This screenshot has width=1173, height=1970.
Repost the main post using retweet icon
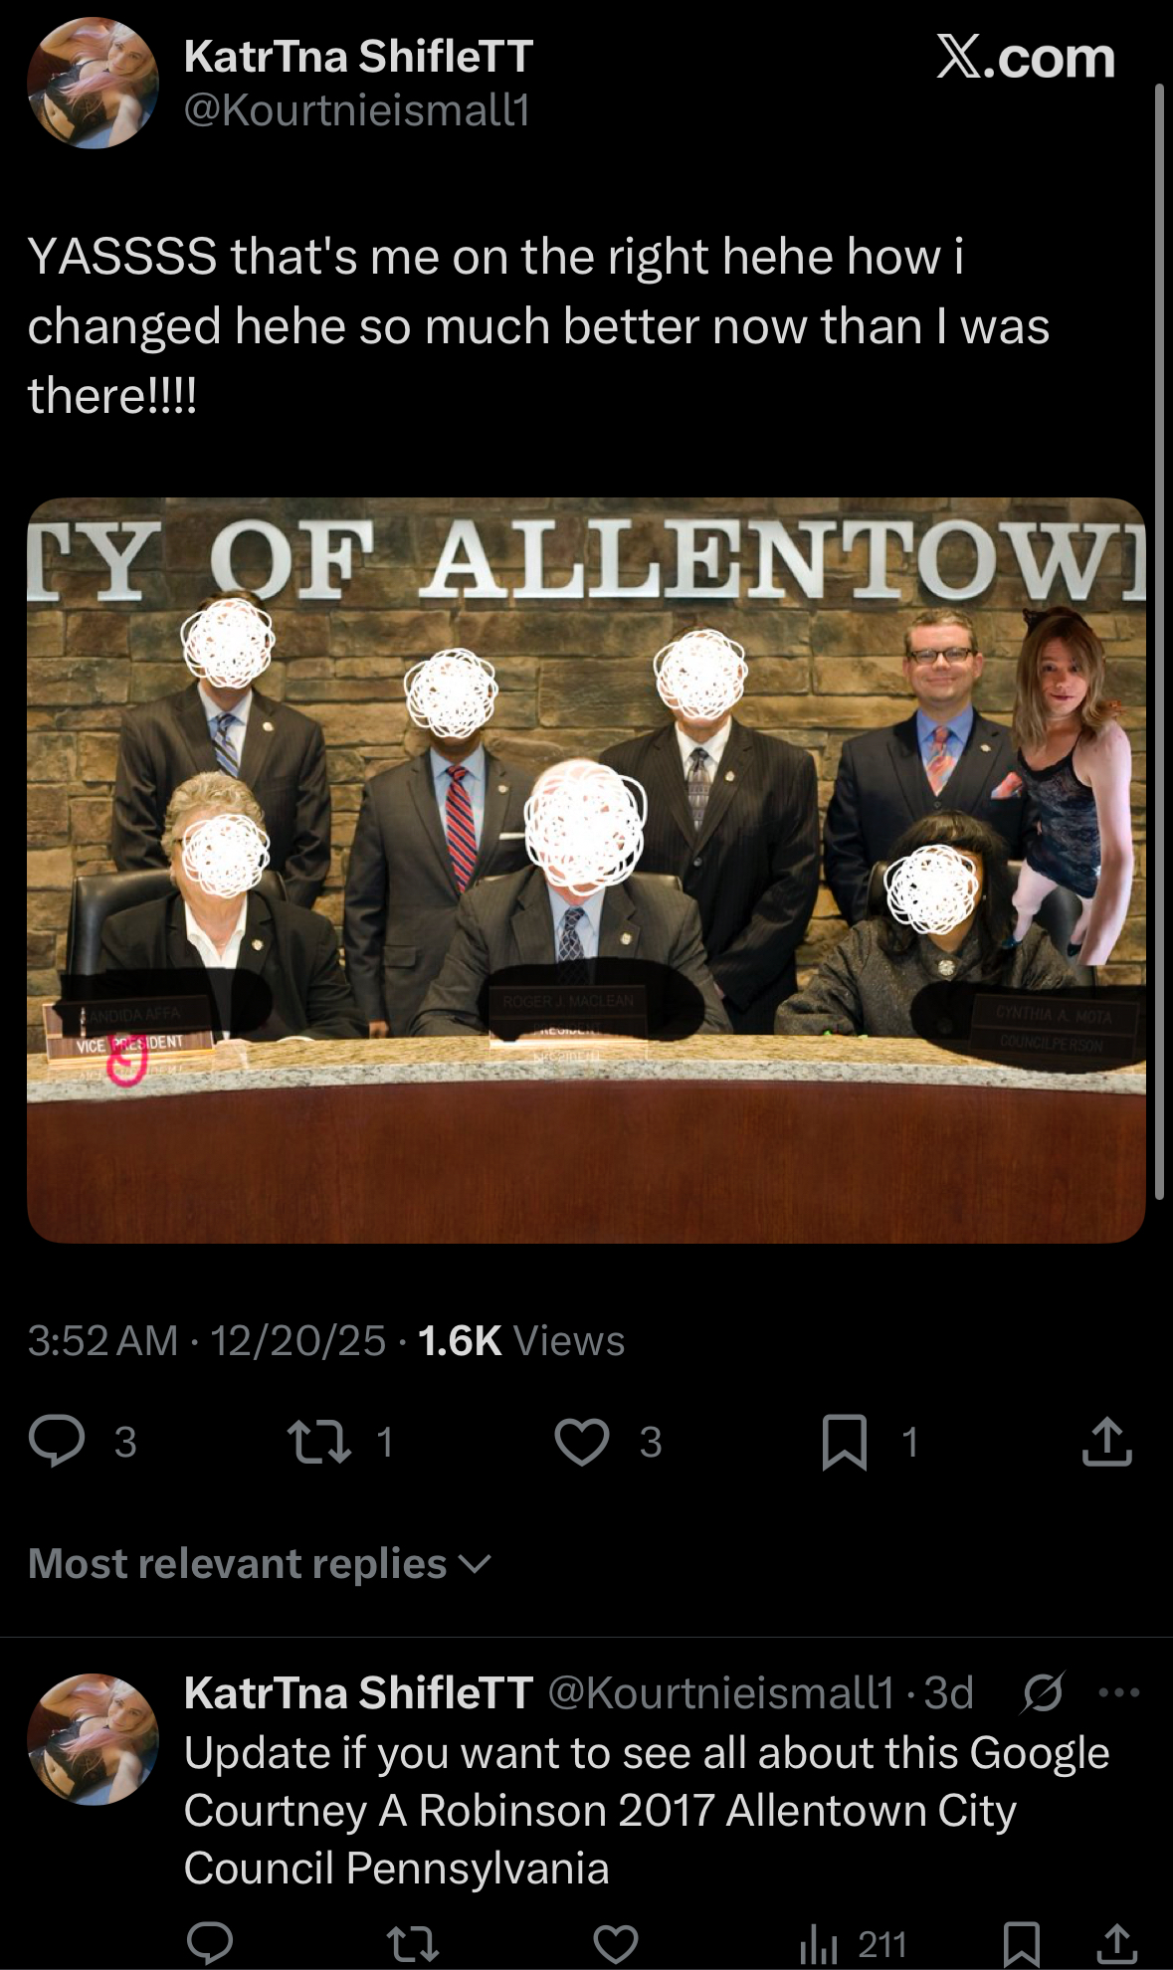pyautogui.click(x=318, y=1442)
